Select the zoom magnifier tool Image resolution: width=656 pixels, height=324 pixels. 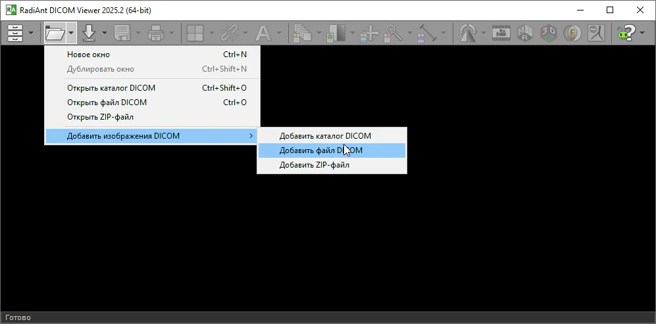(x=393, y=32)
